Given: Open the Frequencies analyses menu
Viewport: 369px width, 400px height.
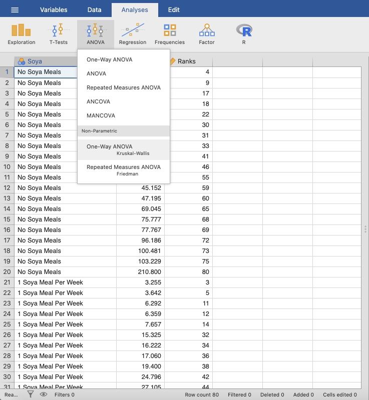Looking at the screenshot, I should point(170,34).
